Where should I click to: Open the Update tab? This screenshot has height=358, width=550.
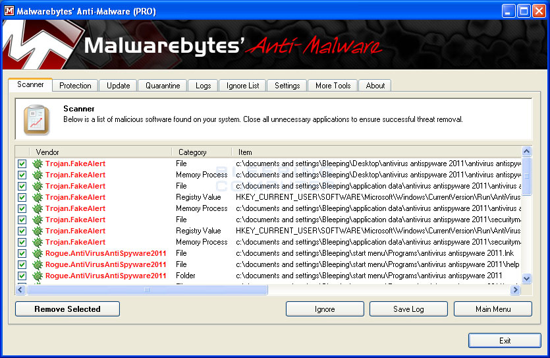tap(118, 86)
